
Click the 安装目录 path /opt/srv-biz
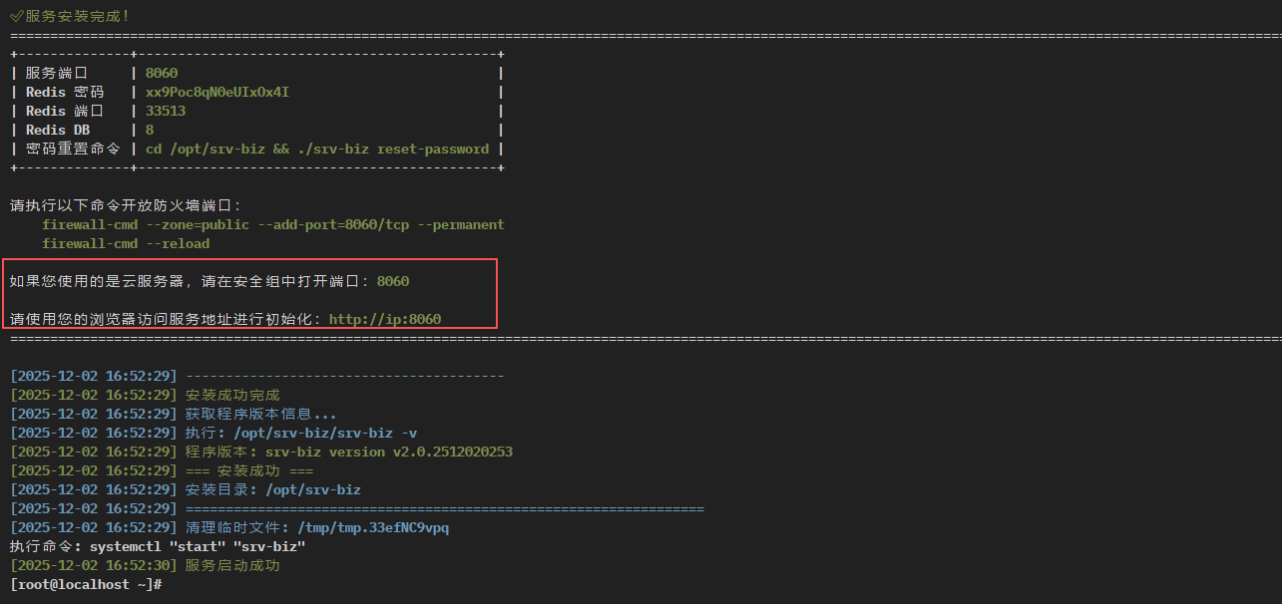(x=312, y=490)
